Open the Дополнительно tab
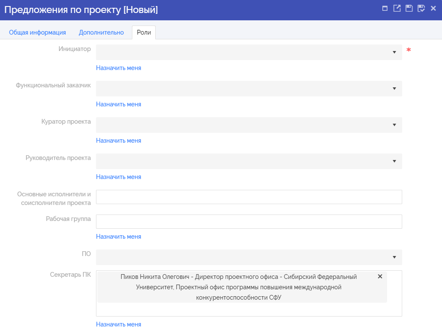 coord(101,32)
